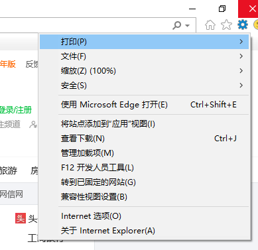Select 关于 Internet Explorer(A)
Image resolution: width=258 pixels, height=250 pixels.
tap(144, 231)
